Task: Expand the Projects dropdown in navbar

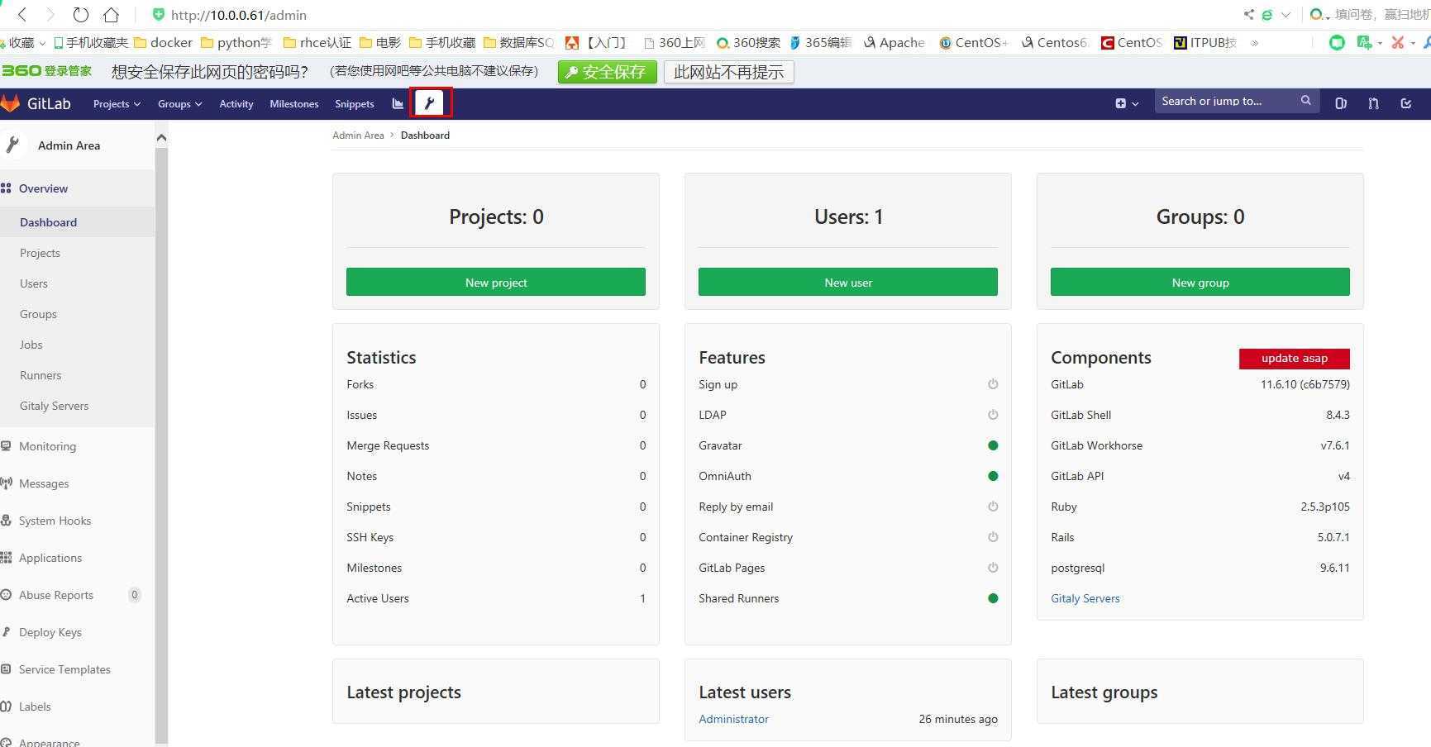Action: (x=117, y=104)
